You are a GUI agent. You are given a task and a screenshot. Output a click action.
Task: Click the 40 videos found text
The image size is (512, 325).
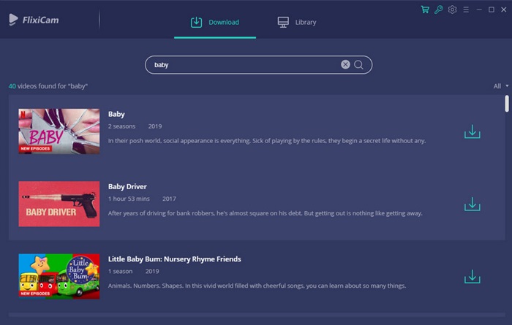pos(48,86)
